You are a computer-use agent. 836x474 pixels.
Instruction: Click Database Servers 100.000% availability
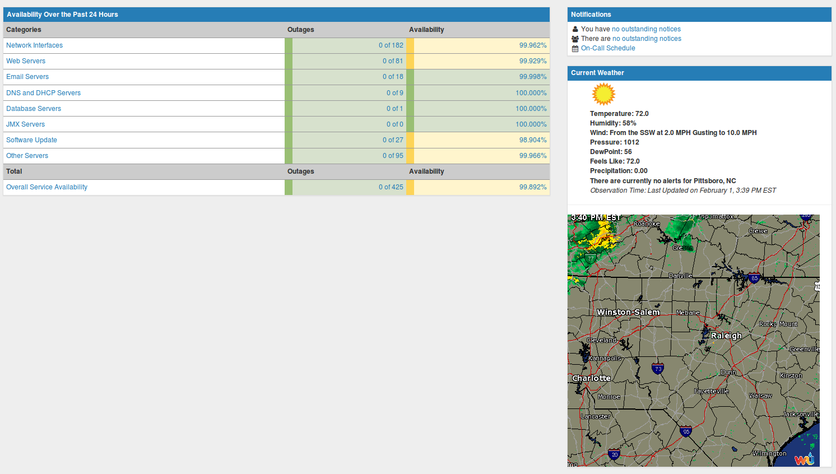[x=531, y=109]
